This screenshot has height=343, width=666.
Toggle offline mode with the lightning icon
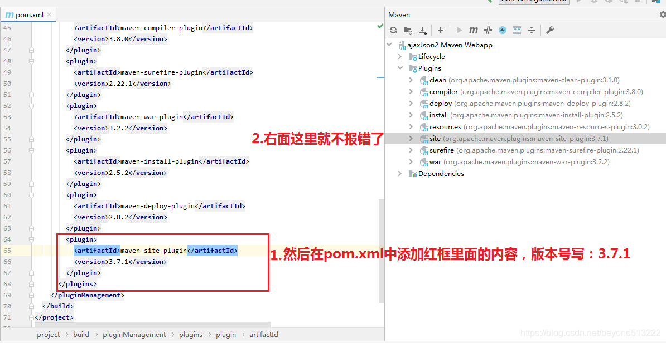pyautogui.click(x=501, y=30)
